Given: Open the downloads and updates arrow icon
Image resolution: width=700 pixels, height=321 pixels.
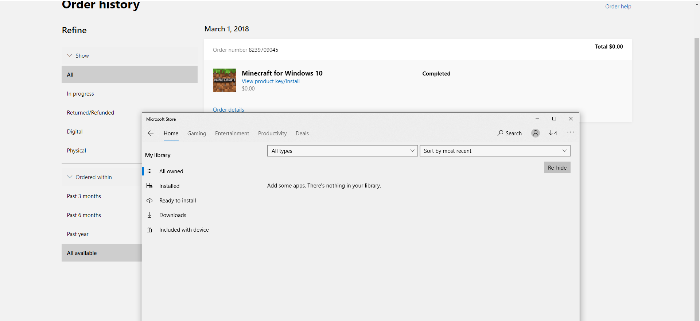Looking at the screenshot, I should tap(553, 133).
